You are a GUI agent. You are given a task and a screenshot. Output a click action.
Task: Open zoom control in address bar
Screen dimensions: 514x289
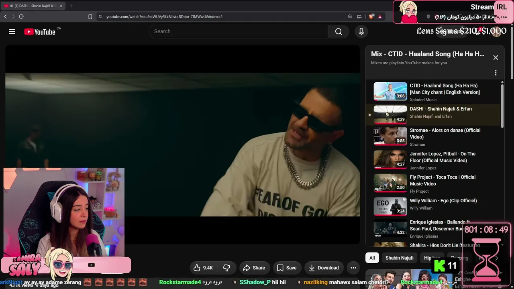[x=350, y=16]
